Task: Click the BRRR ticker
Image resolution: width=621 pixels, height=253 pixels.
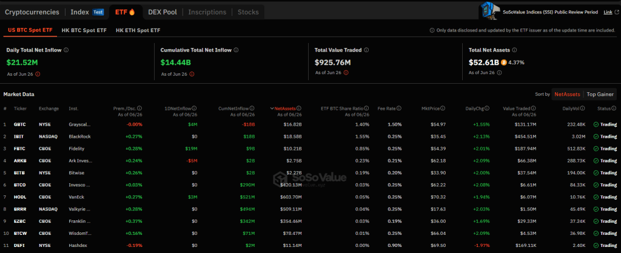Action: point(21,209)
